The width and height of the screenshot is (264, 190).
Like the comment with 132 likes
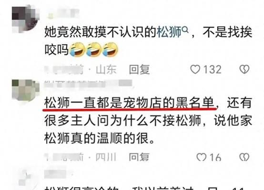coord(195,69)
